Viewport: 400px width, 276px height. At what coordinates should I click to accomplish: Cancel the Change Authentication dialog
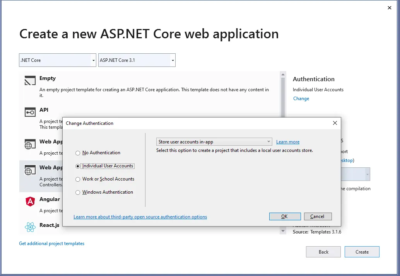318,216
